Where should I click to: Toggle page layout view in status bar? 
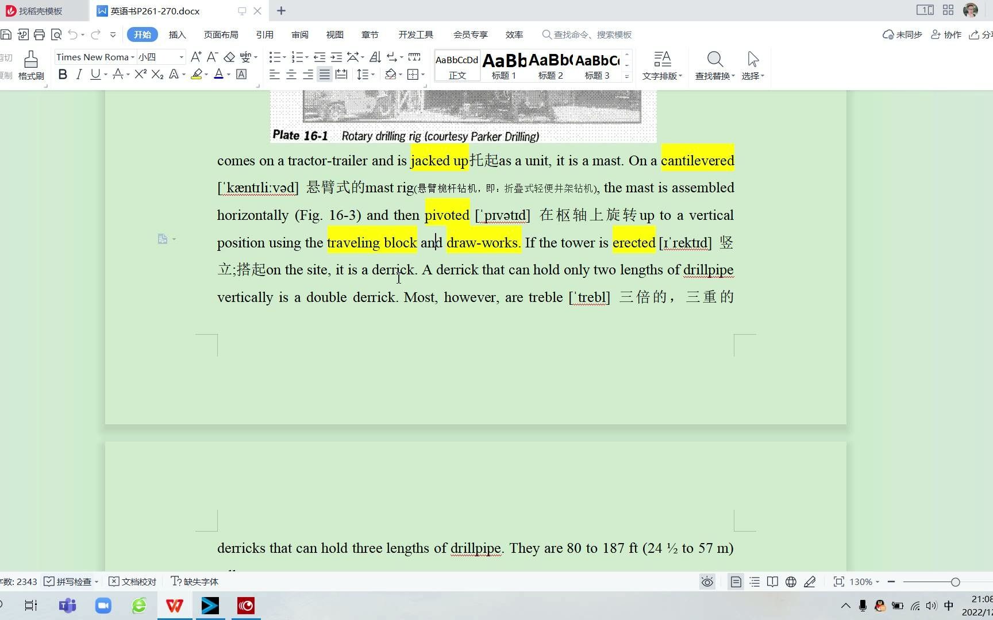(x=736, y=582)
